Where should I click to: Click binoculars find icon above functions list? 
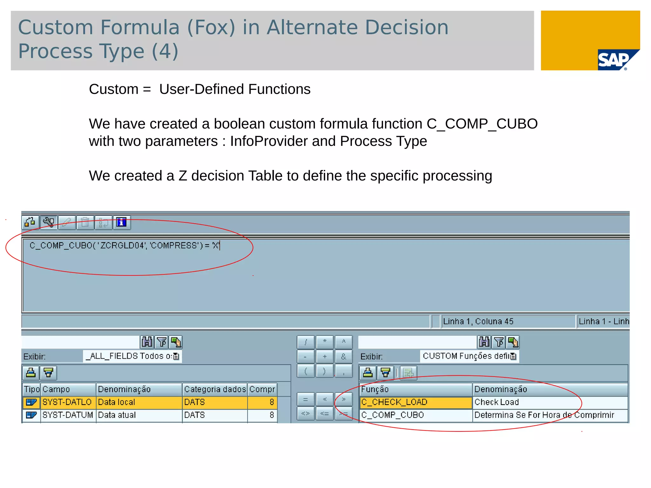click(484, 342)
